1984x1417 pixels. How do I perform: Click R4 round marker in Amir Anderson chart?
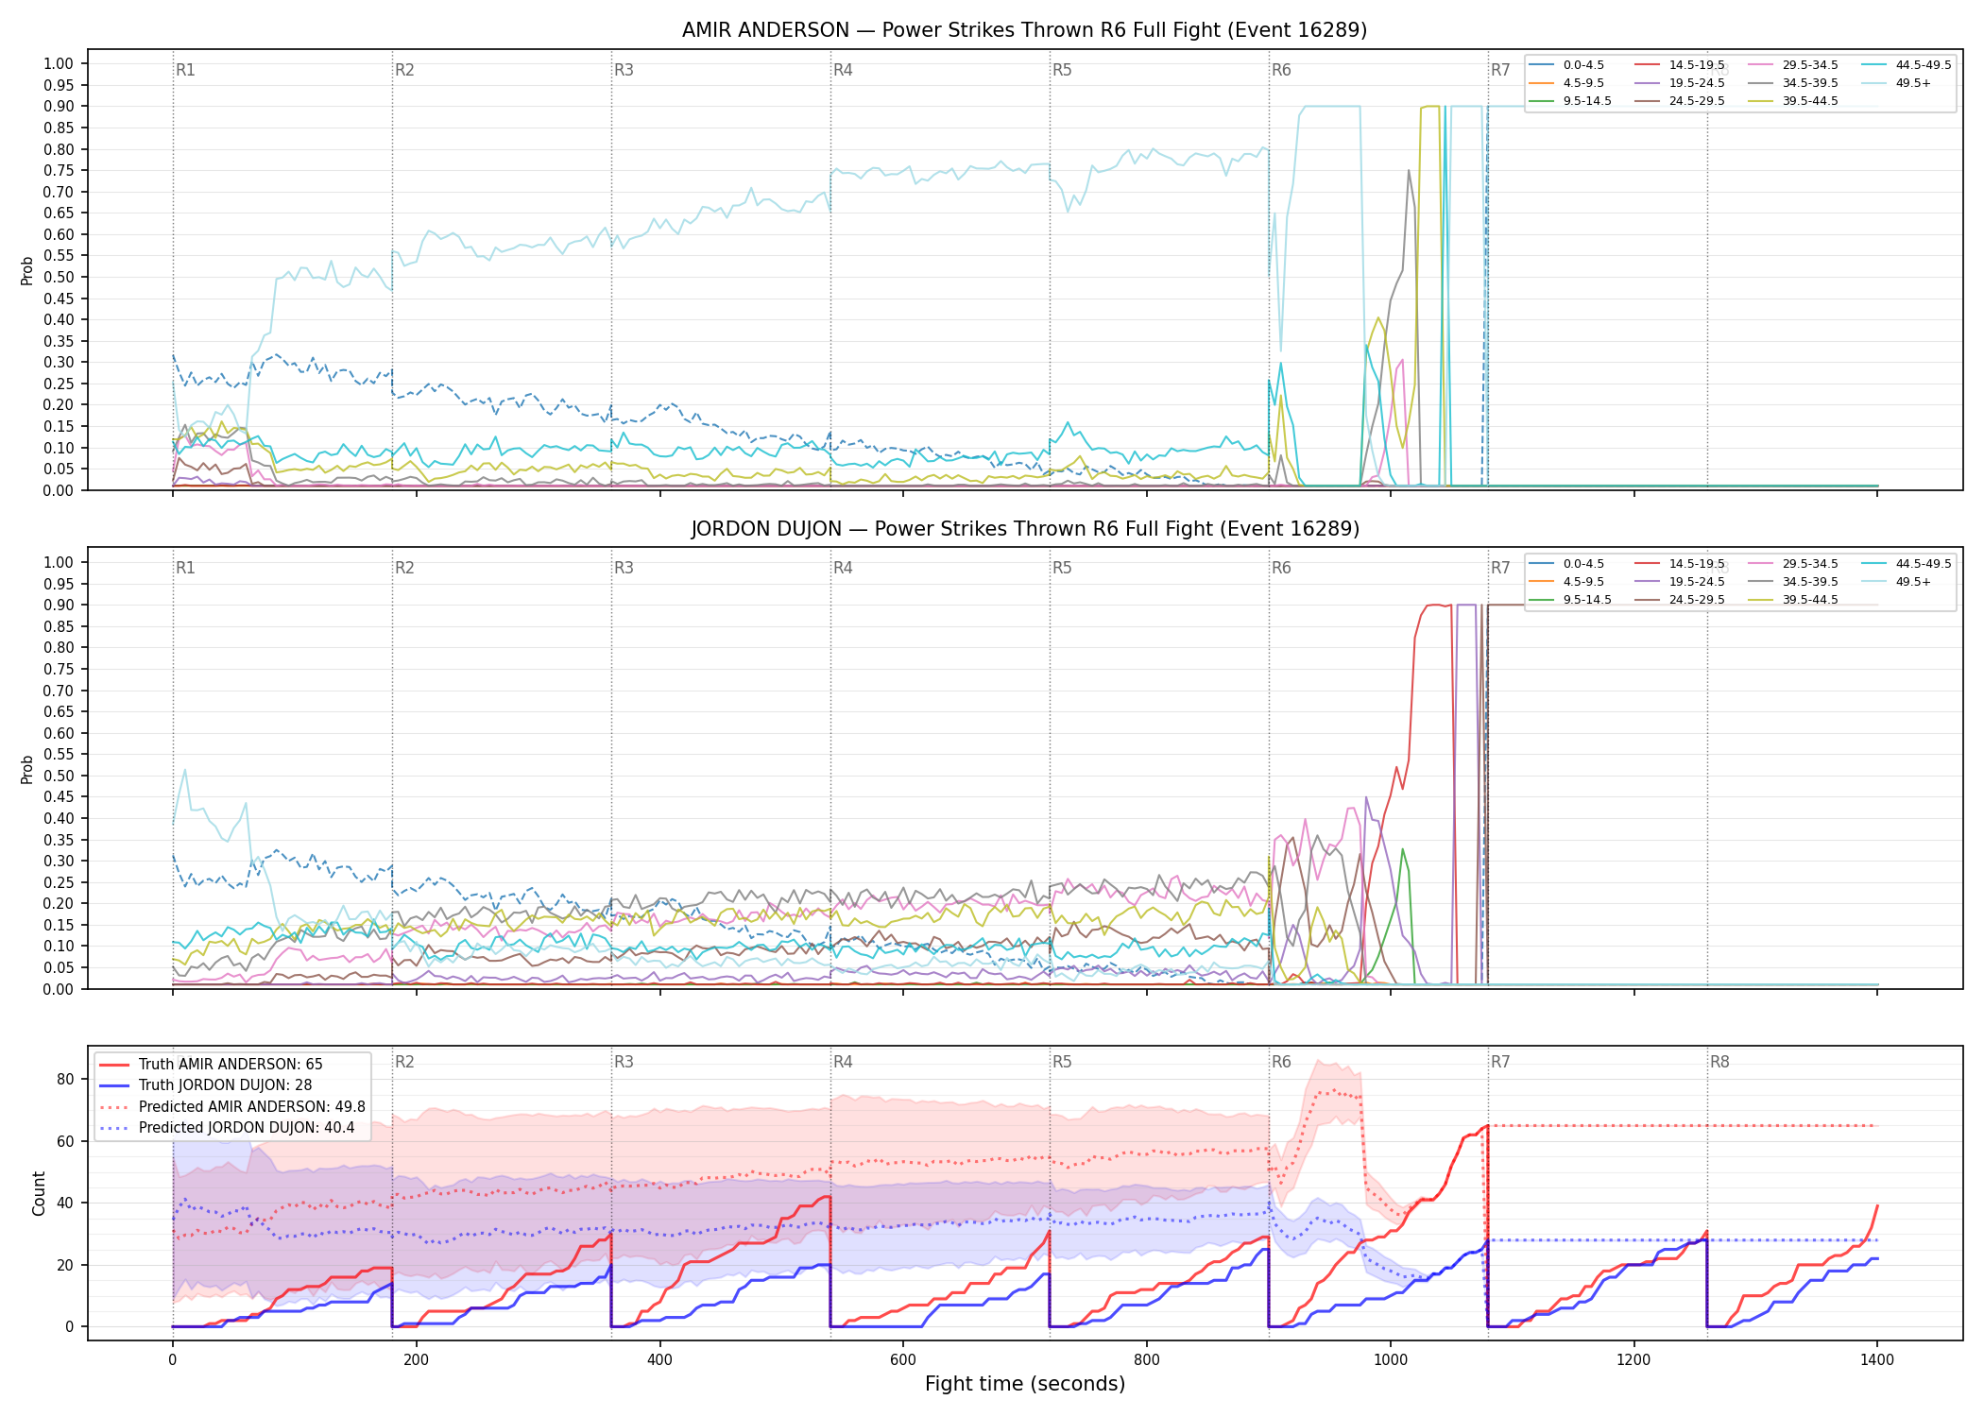(843, 70)
